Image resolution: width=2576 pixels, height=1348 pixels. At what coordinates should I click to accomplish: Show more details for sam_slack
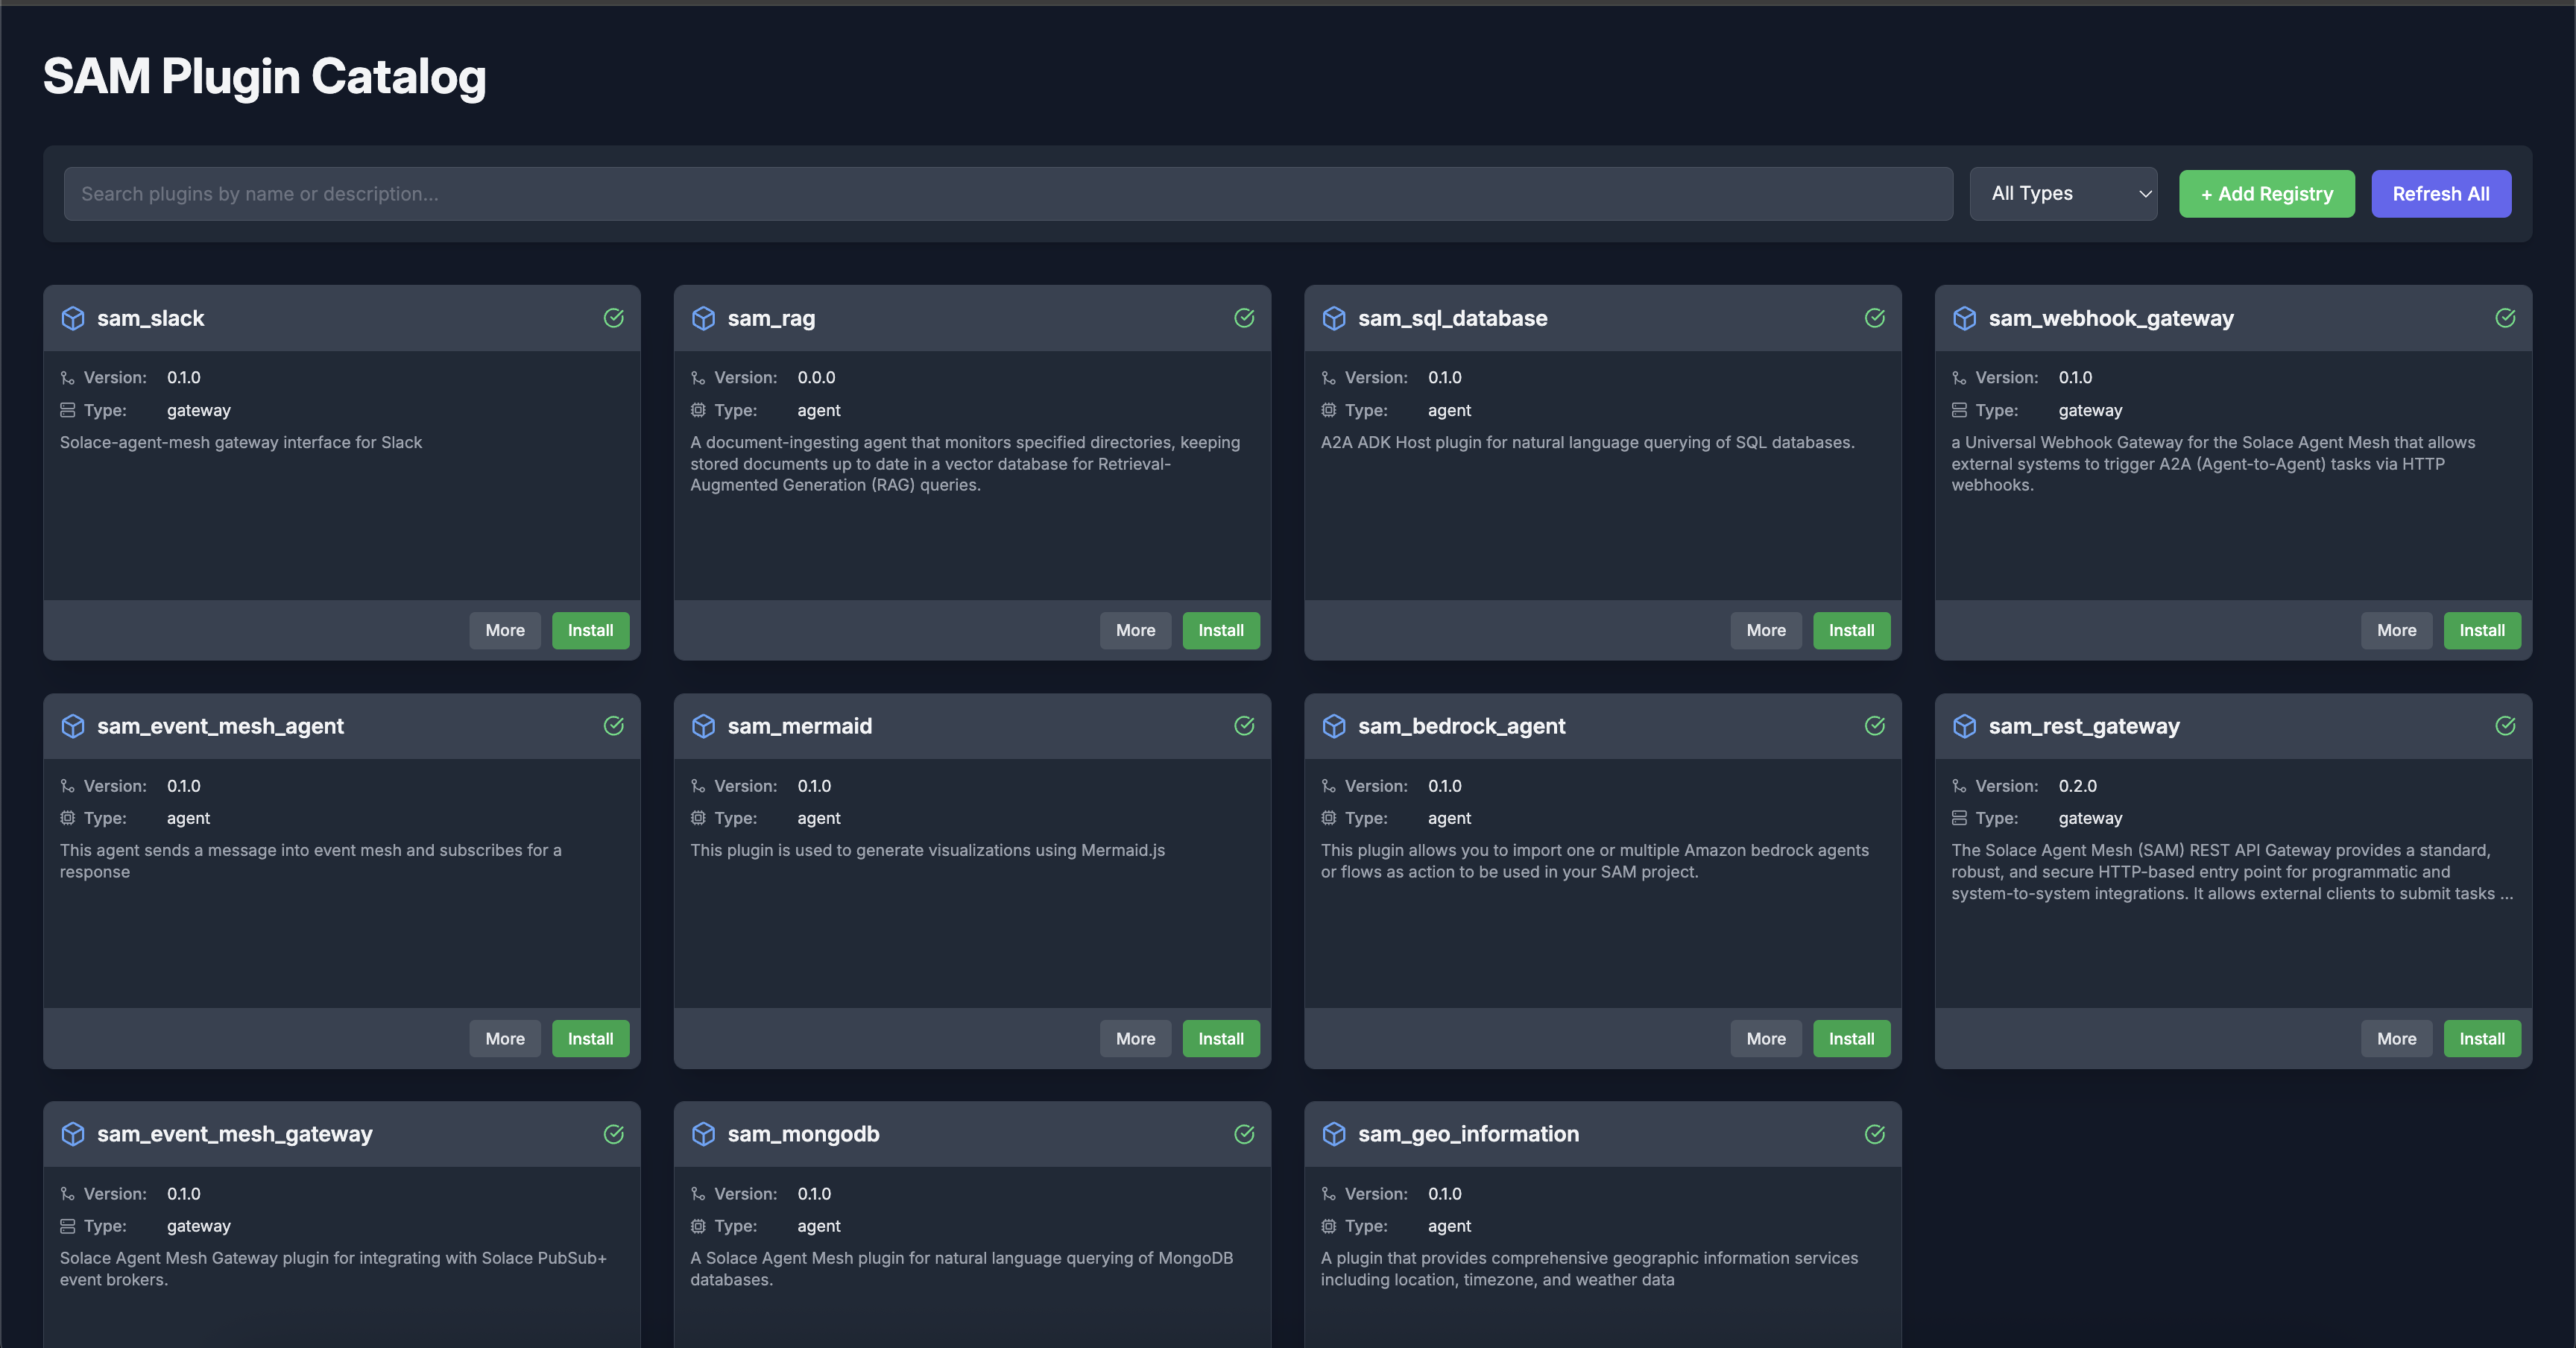[505, 630]
